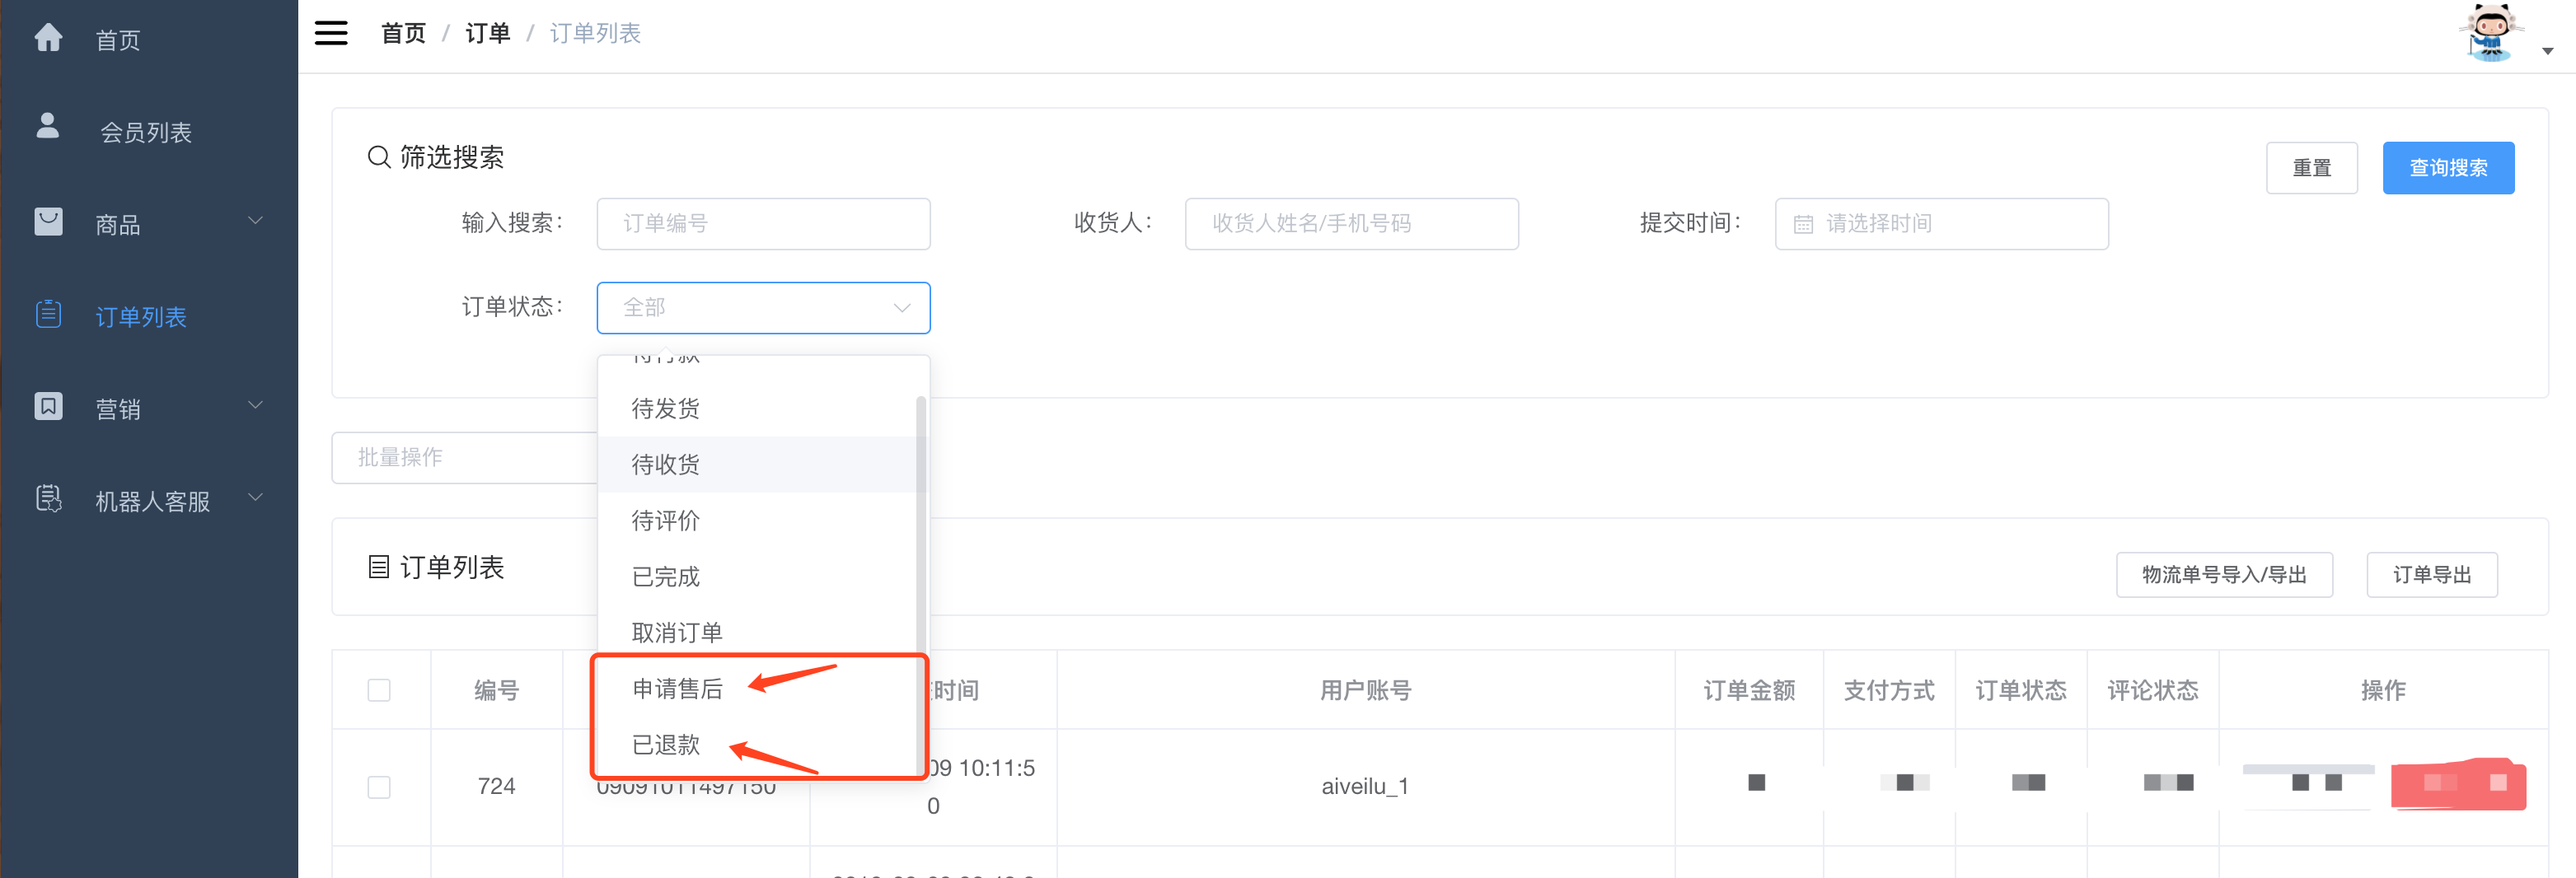Toggle the hamburger sidebar collapse icon
Screen dimensions: 2576x878
click(x=331, y=33)
